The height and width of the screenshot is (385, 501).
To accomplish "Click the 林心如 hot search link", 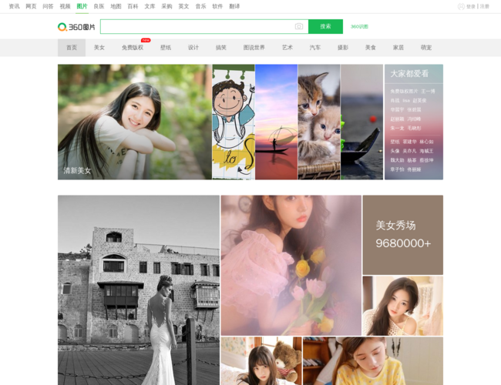I will (x=426, y=142).
